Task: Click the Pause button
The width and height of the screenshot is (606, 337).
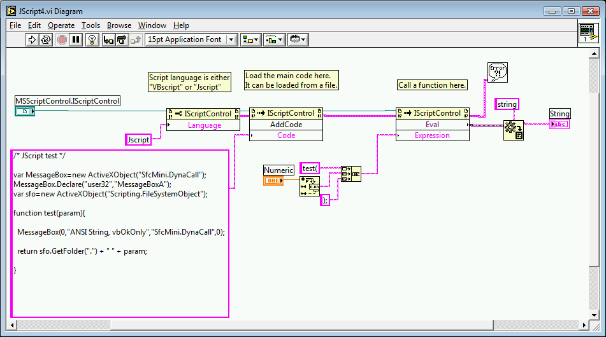Action: coord(76,39)
